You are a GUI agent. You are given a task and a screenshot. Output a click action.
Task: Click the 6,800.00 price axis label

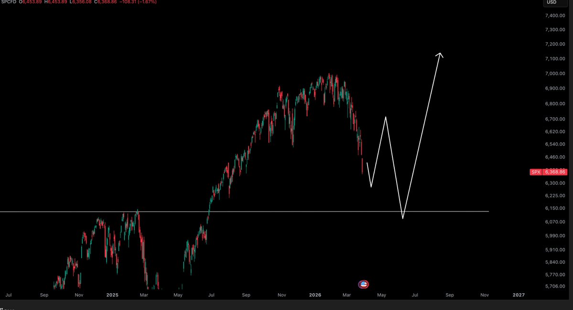[x=555, y=104]
